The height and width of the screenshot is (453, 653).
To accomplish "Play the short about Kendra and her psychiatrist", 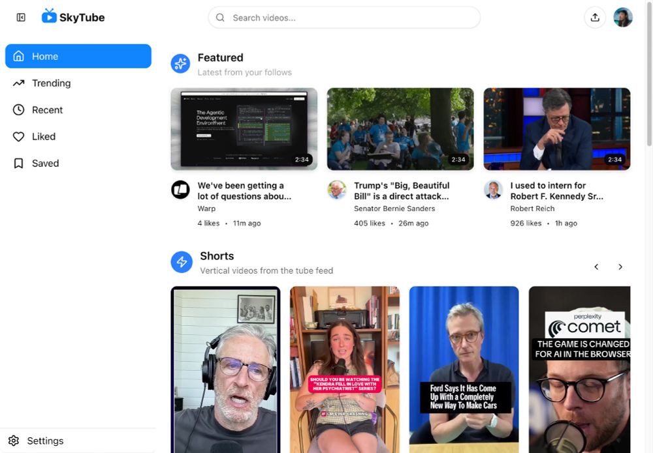I will pyautogui.click(x=345, y=370).
